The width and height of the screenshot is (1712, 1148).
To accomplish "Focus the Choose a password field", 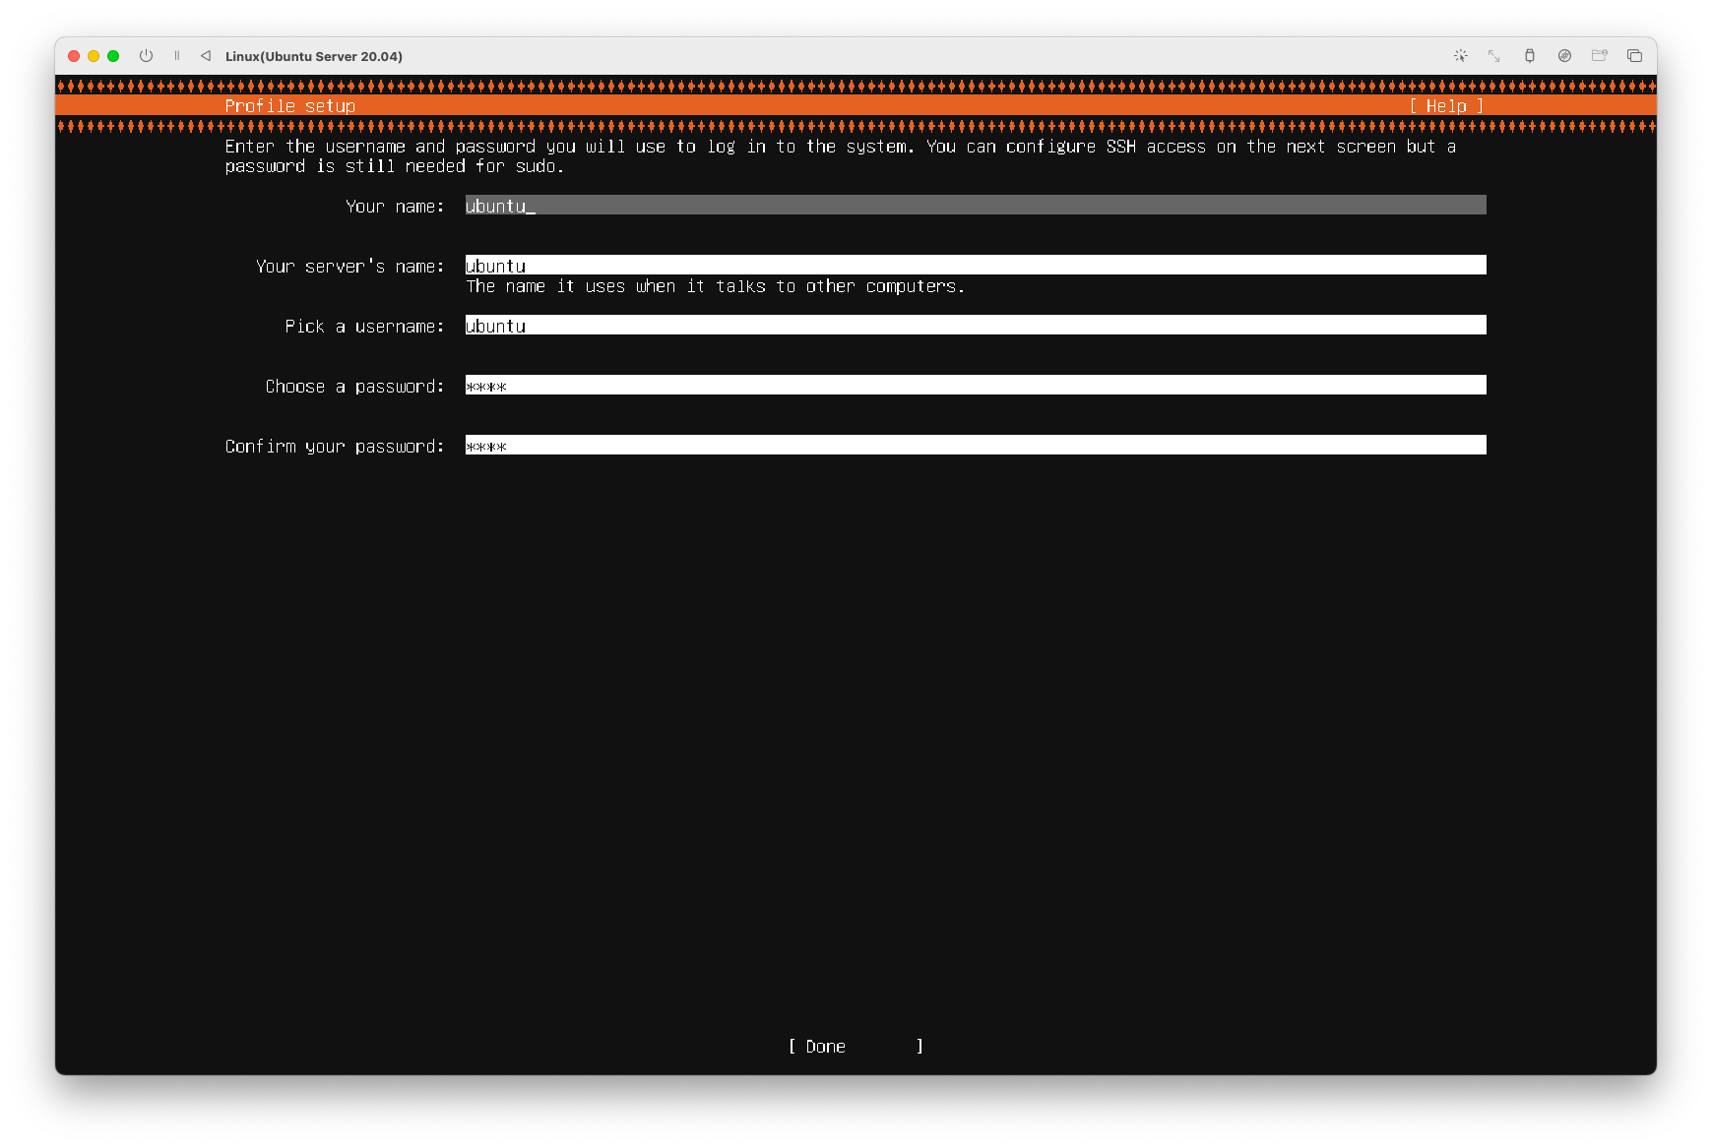I will [976, 385].
